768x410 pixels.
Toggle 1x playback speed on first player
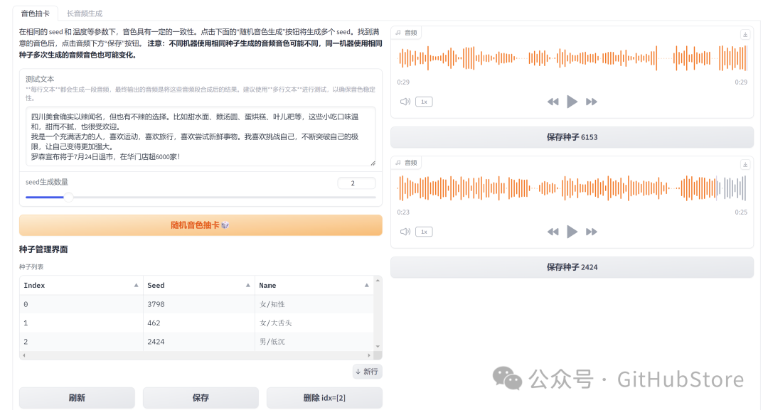tap(422, 101)
